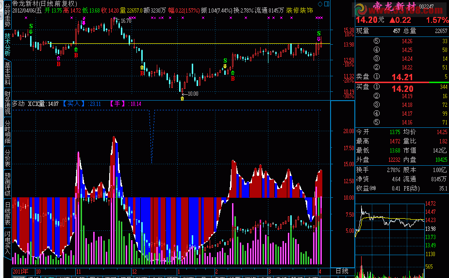Click the yellow up-arrow below the 10.00 low
Image resolution: width=449 pixels, height=278 pixels.
pos(182,98)
